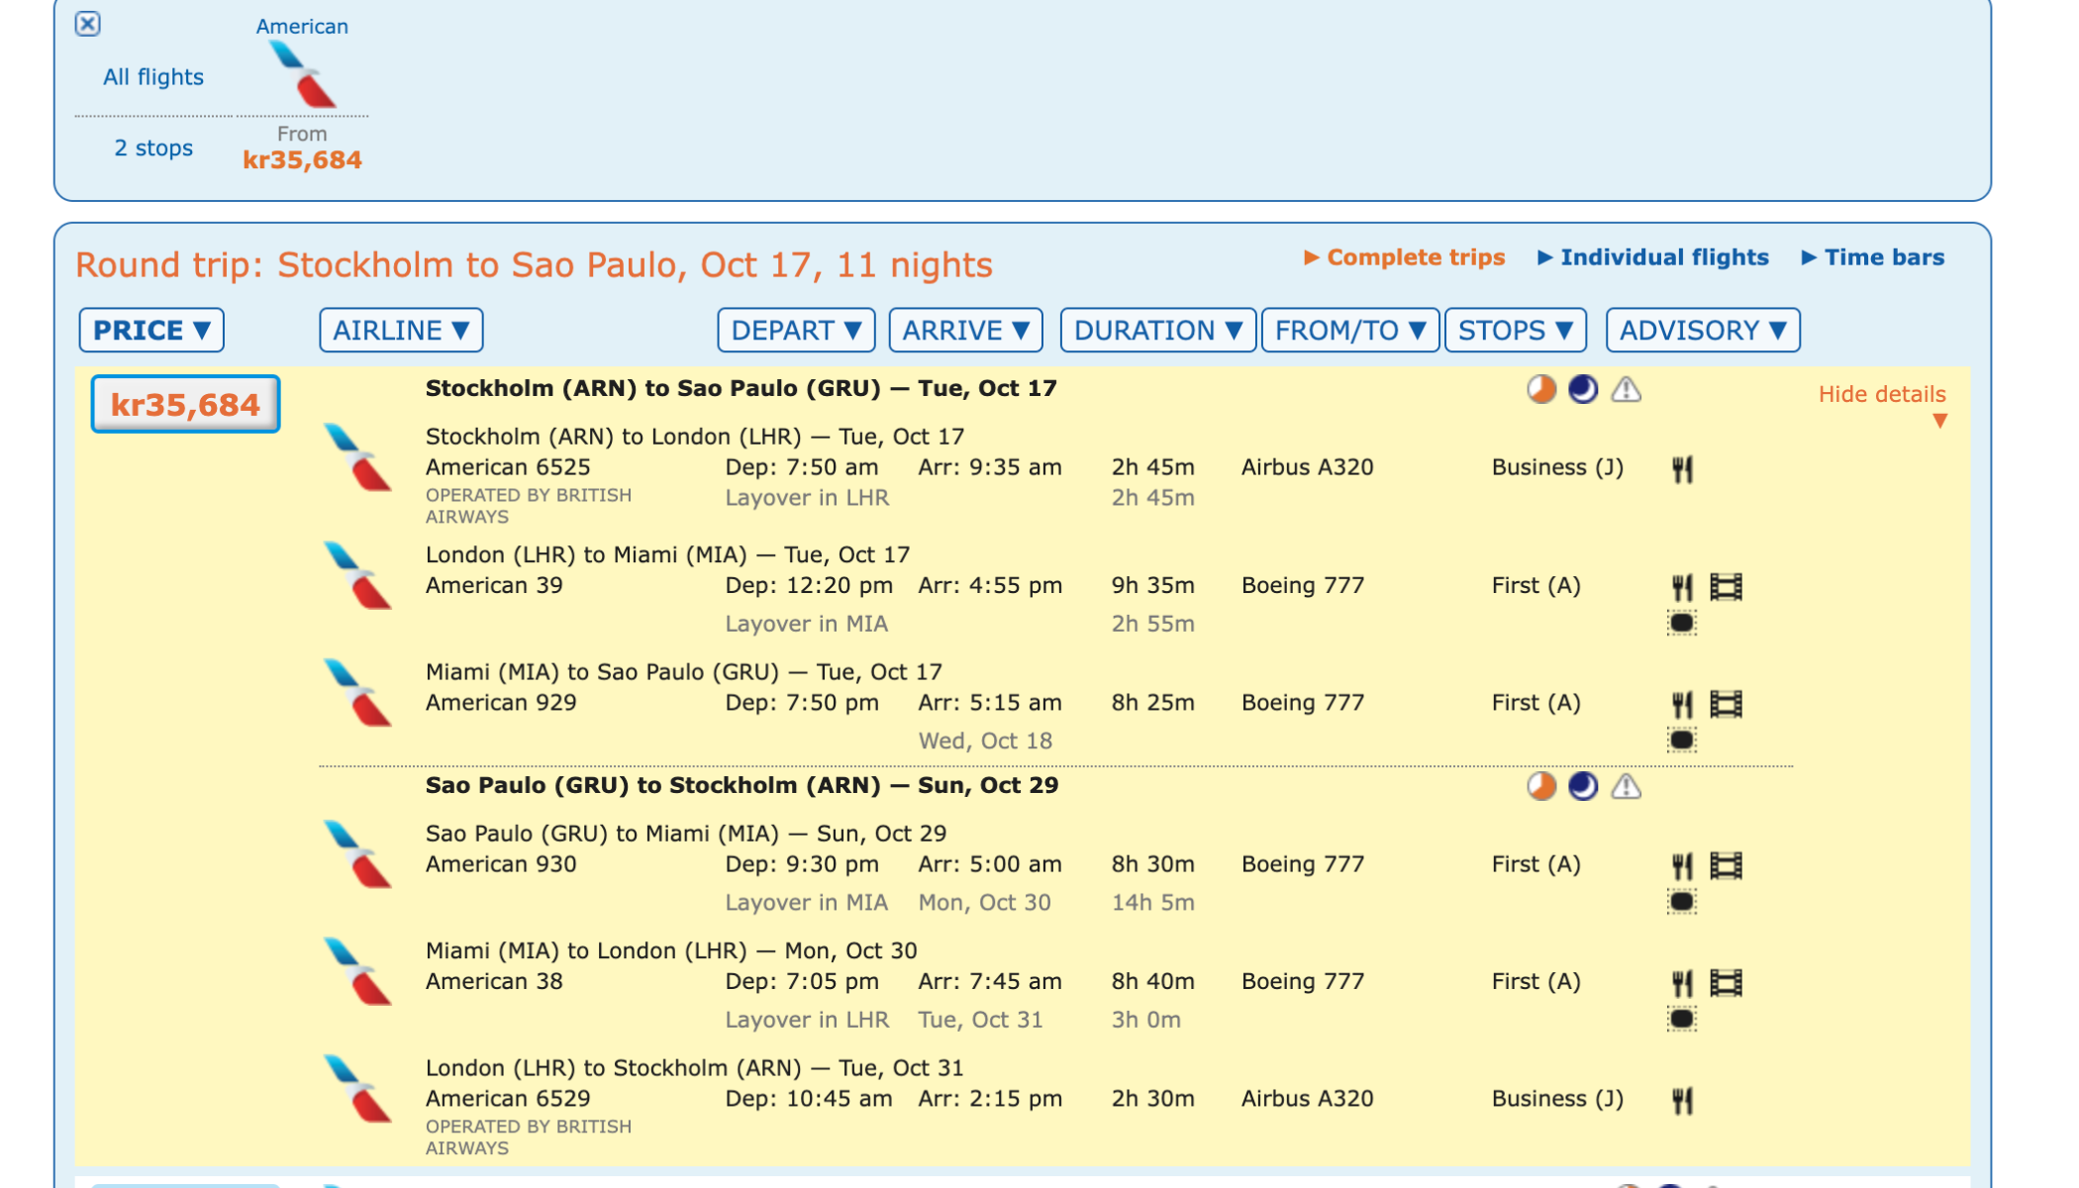
Task: Click the movie film icon for American 39
Action: tap(1726, 587)
